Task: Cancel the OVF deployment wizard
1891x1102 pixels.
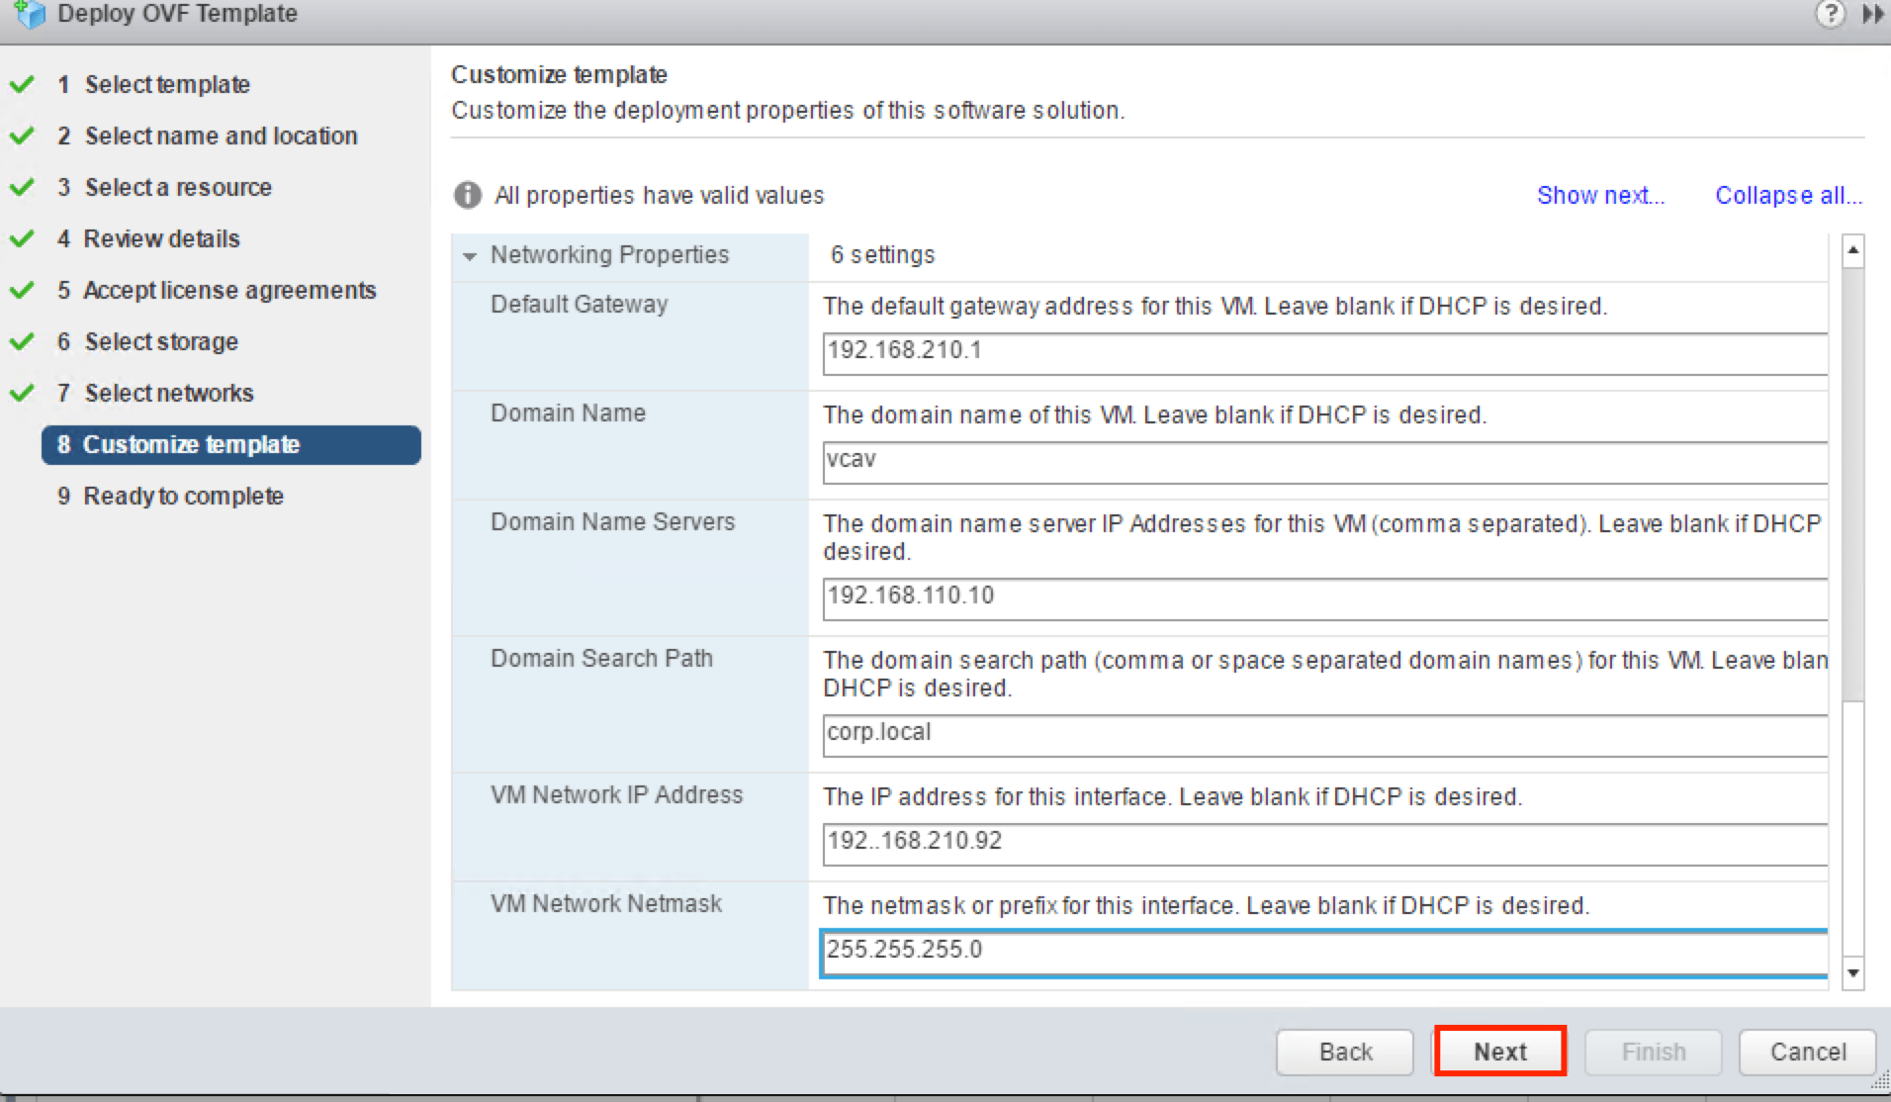Action: (x=1807, y=1052)
